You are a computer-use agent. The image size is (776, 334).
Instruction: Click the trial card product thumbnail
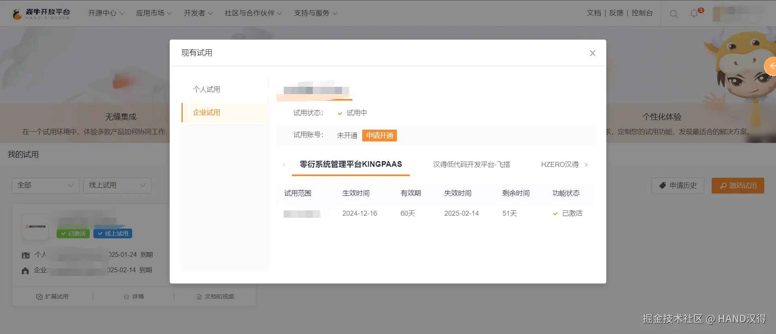35,227
